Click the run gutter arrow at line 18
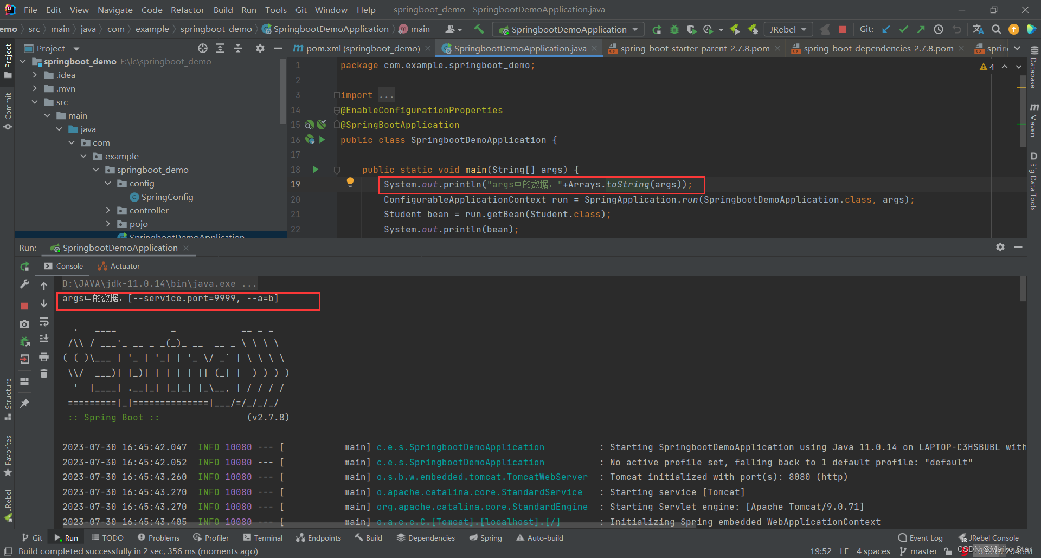This screenshot has width=1041, height=558. coord(316,170)
